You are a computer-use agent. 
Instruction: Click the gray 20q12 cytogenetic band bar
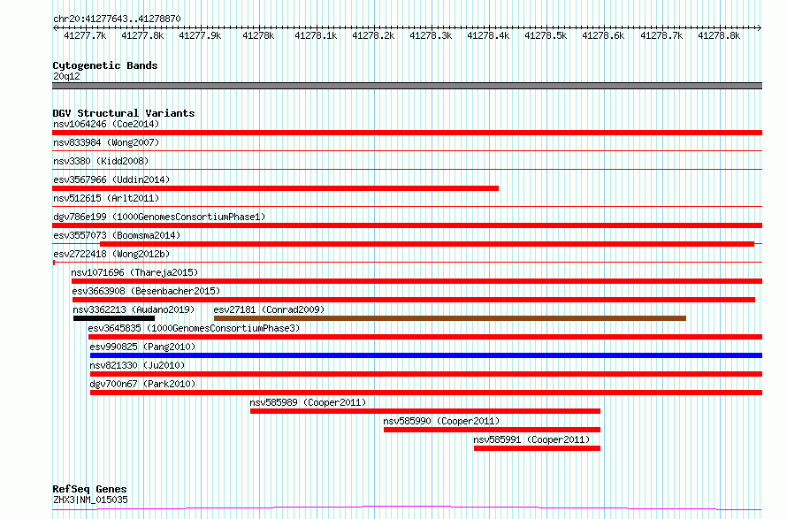tap(407, 86)
